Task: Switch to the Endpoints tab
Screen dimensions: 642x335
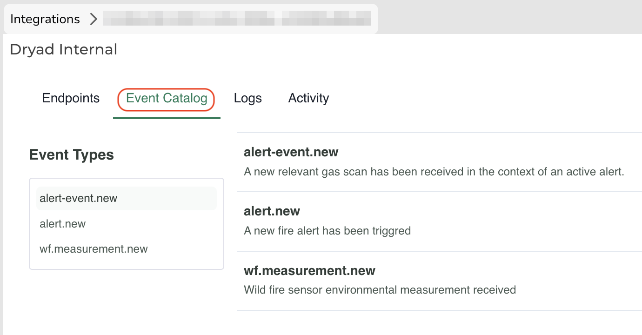Action: click(71, 98)
